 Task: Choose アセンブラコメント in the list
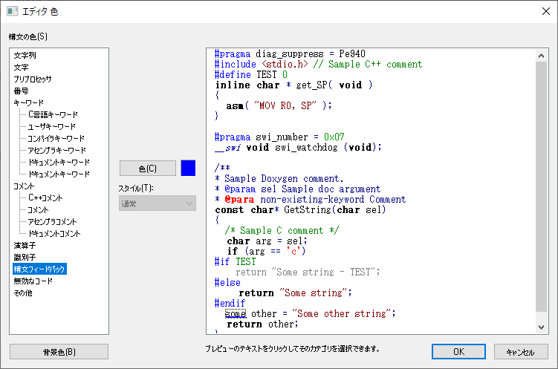pyautogui.click(x=52, y=221)
